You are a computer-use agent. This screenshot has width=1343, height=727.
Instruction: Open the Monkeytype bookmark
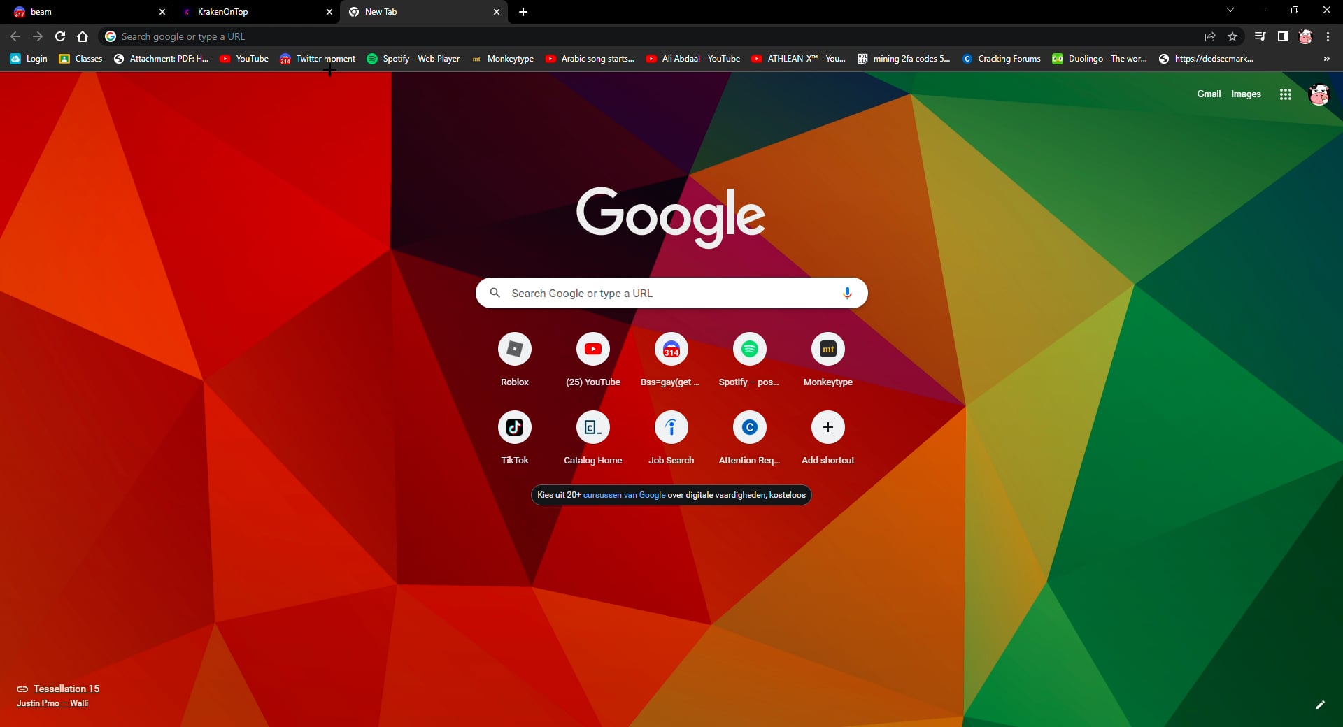(503, 59)
